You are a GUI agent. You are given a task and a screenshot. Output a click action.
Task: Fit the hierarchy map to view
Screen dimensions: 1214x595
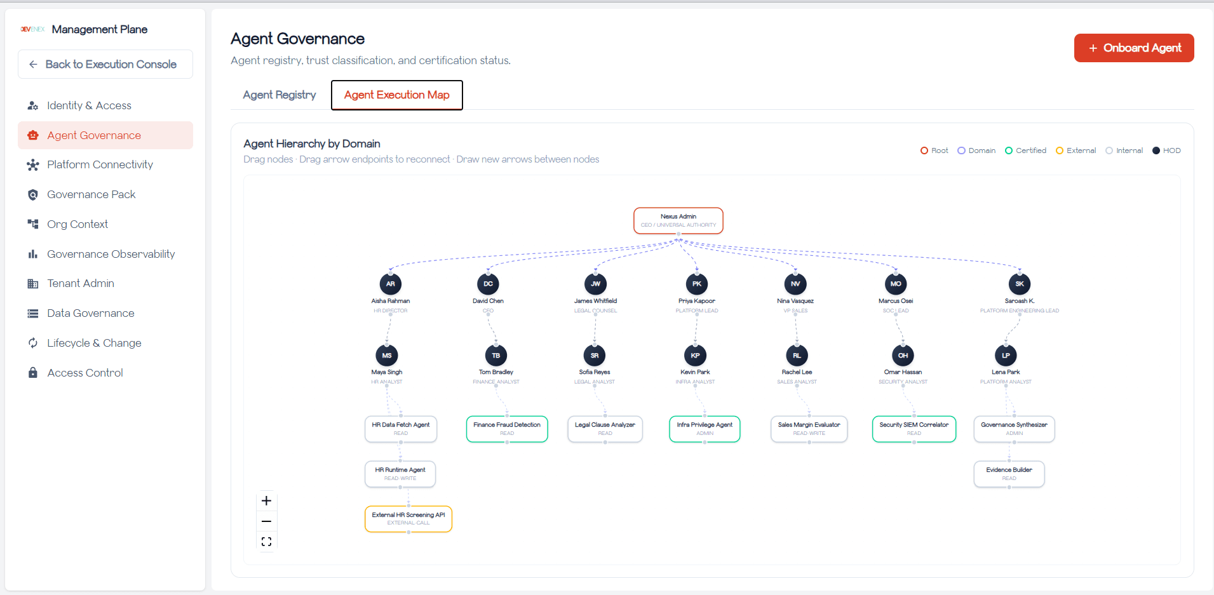point(267,542)
